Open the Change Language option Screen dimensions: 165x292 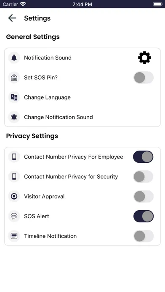coord(82,97)
